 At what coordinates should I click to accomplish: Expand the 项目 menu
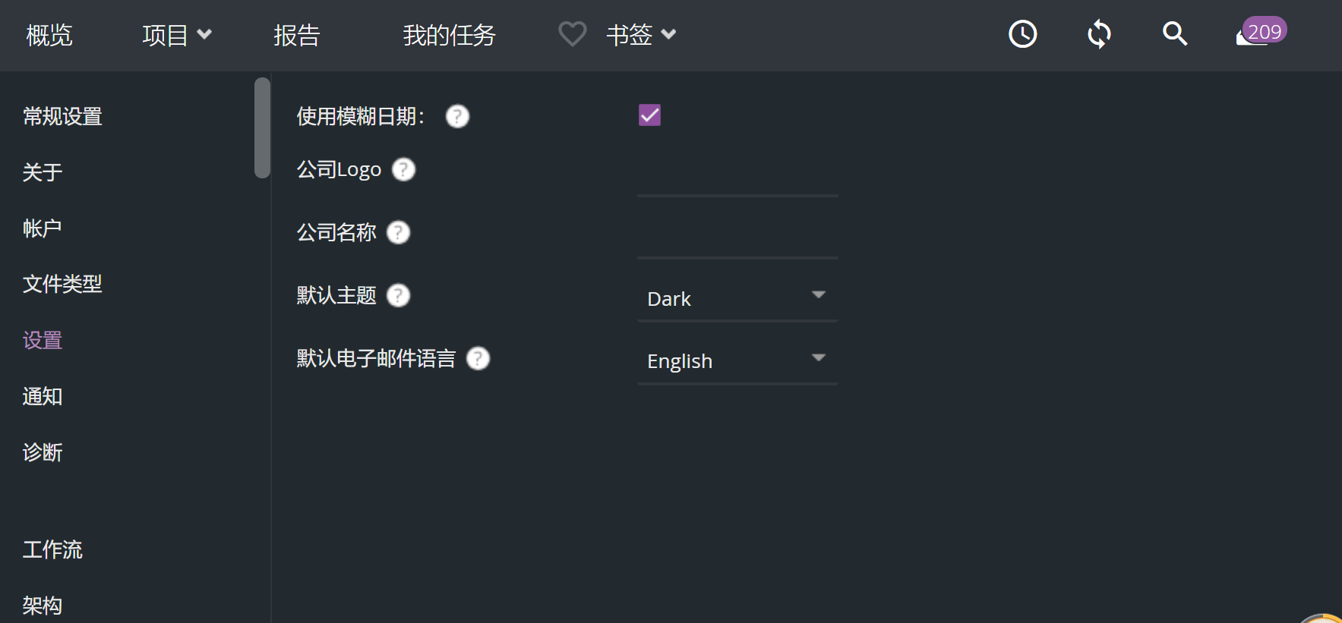(x=176, y=35)
